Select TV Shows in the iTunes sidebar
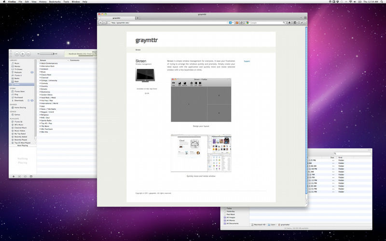 point(18,69)
